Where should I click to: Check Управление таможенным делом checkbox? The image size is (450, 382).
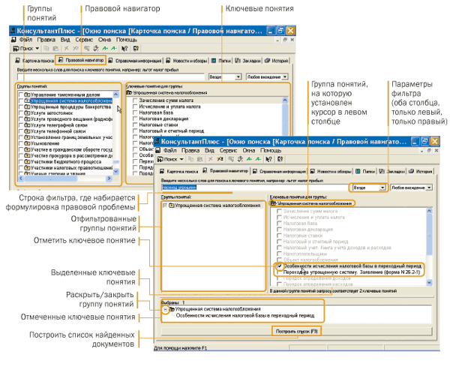21,95
